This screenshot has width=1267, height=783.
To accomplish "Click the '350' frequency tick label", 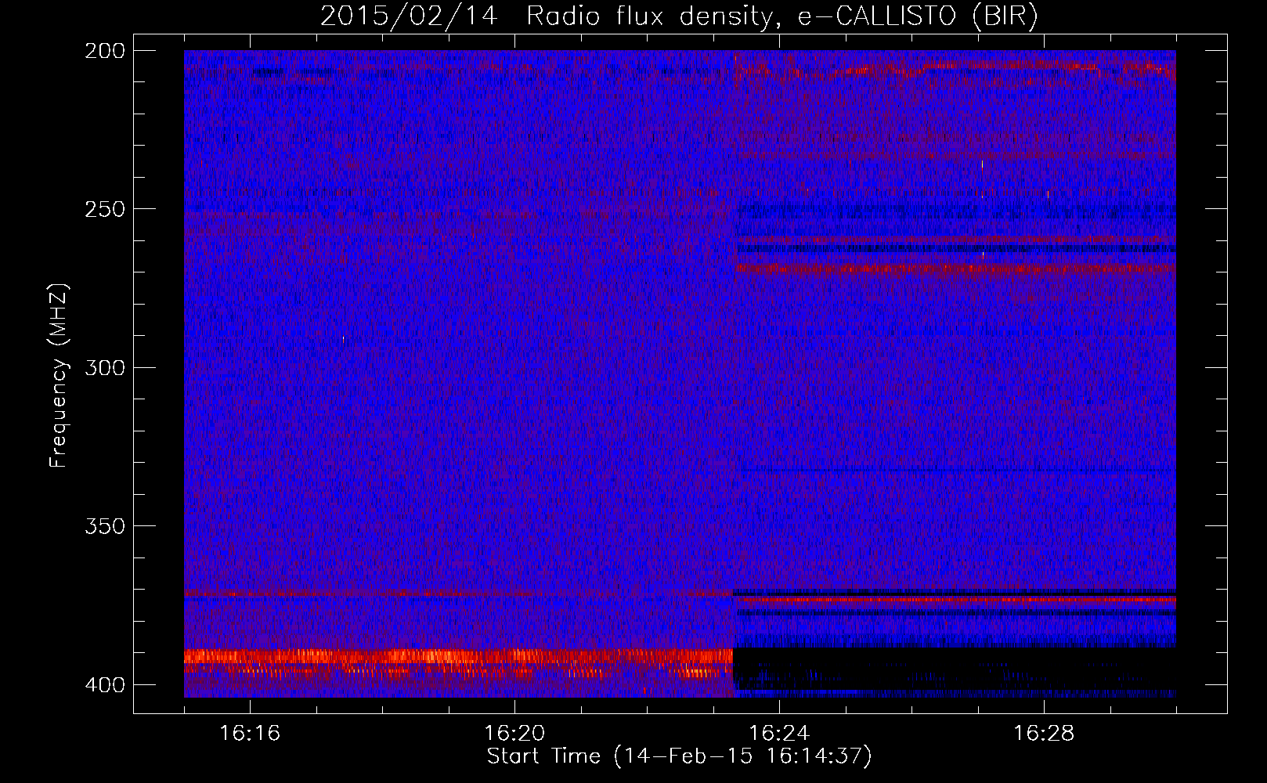I will (104, 526).
